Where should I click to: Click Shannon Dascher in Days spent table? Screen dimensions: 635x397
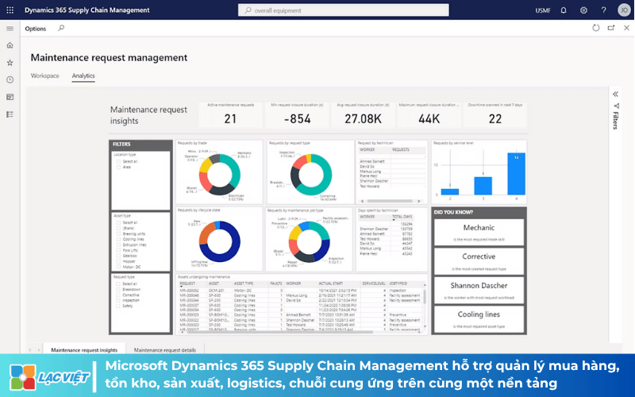[374, 229]
